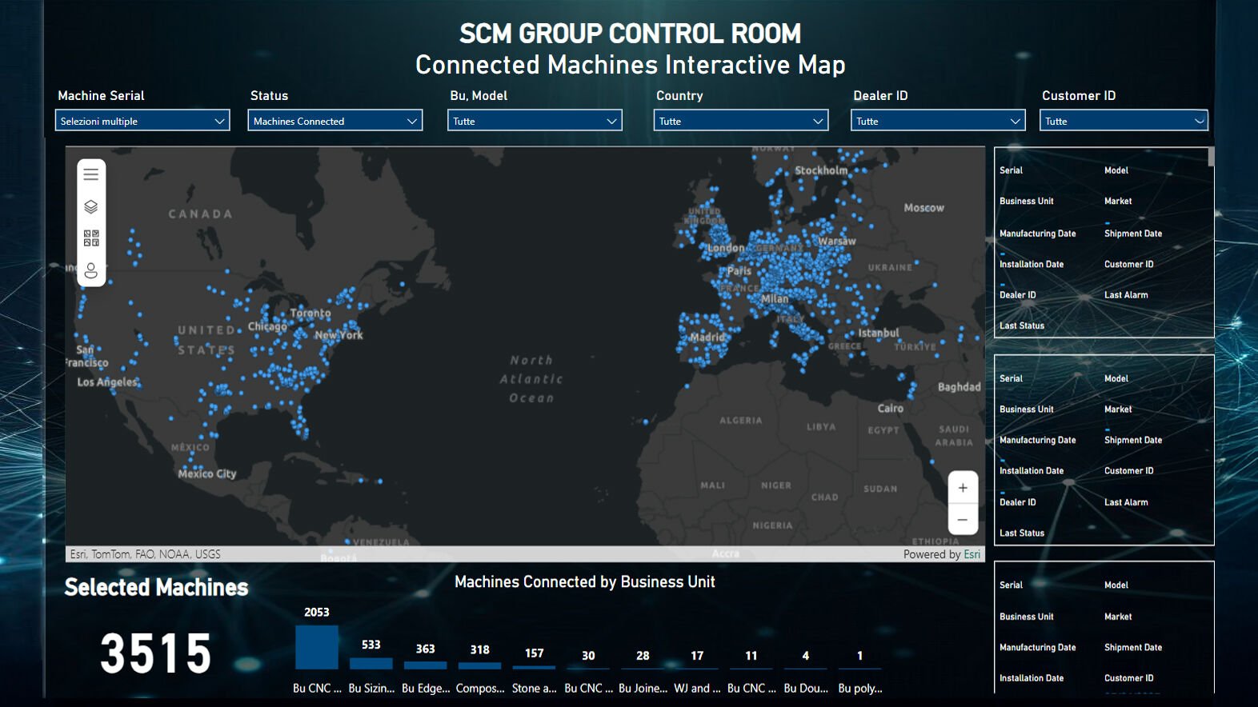Zoom out on the map with minus
The width and height of the screenshot is (1258, 707).
963,520
